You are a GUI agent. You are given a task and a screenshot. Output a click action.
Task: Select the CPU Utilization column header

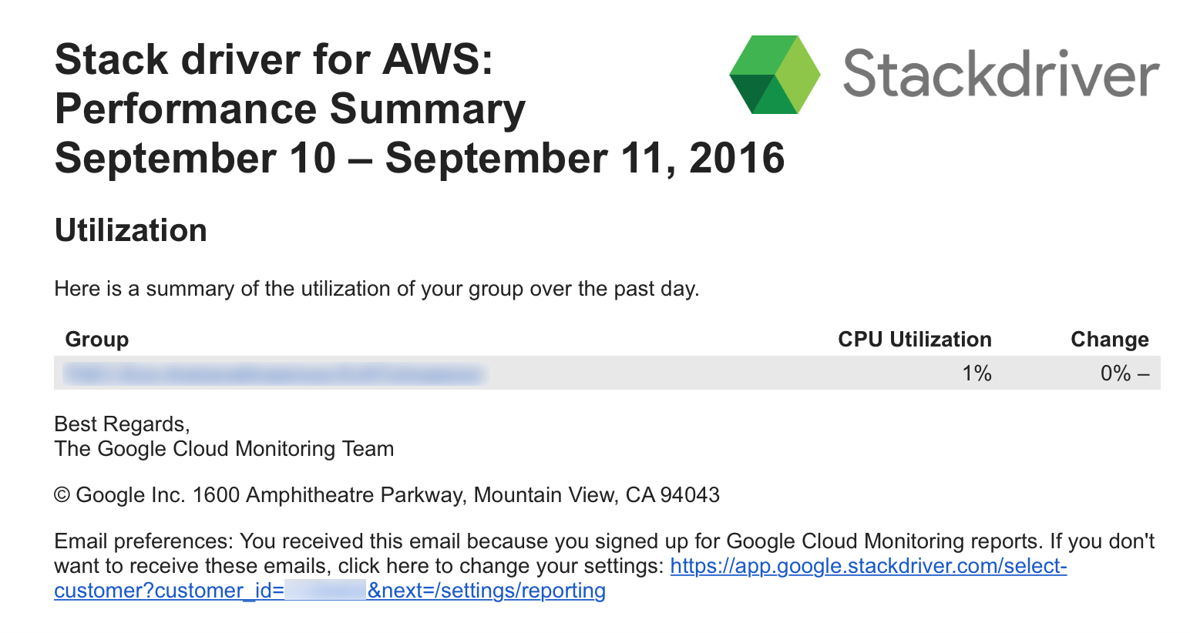tap(914, 340)
